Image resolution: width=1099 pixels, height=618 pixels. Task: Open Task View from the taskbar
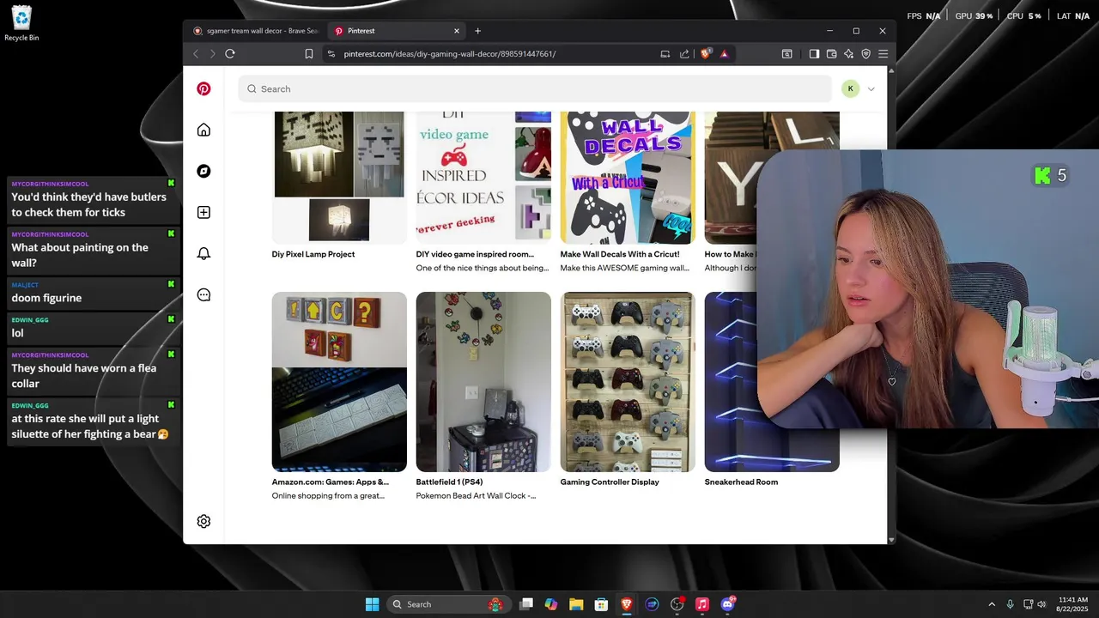526,604
